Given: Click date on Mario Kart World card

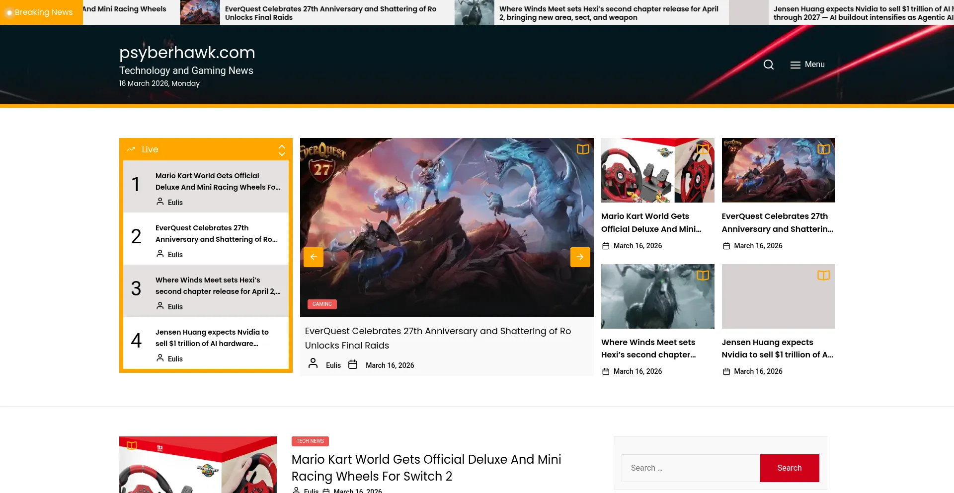Looking at the screenshot, I should [637, 246].
